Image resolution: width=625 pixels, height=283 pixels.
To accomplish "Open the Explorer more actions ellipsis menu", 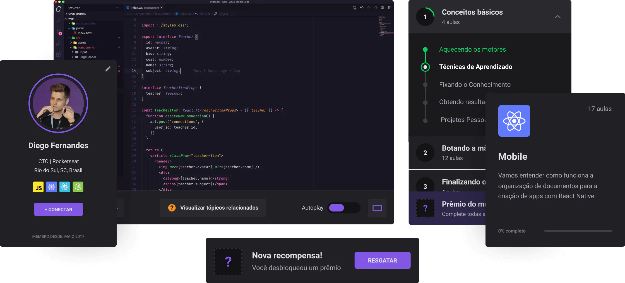I will coord(118,8).
